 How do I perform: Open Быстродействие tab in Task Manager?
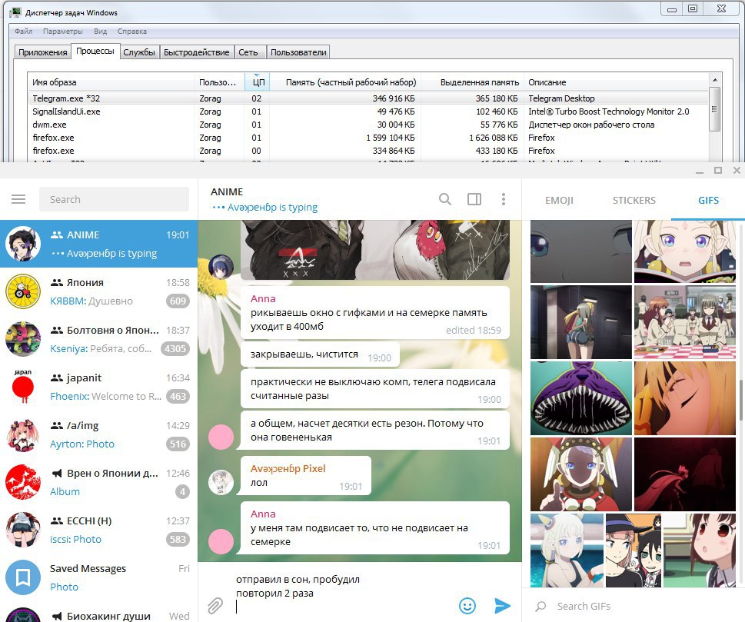tap(197, 52)
